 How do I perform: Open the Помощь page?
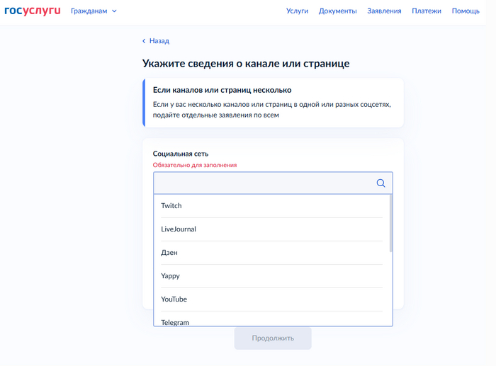[466, 11]
